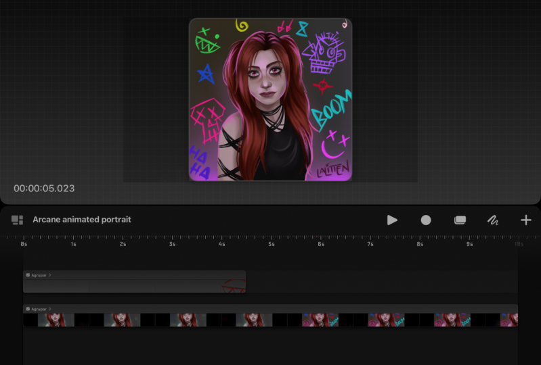
Task: Jump to the 1s mark on ruler
Action: point(73,244)
